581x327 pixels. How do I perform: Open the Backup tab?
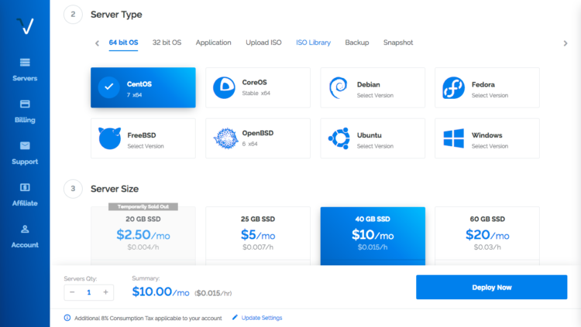click(357, 43)
